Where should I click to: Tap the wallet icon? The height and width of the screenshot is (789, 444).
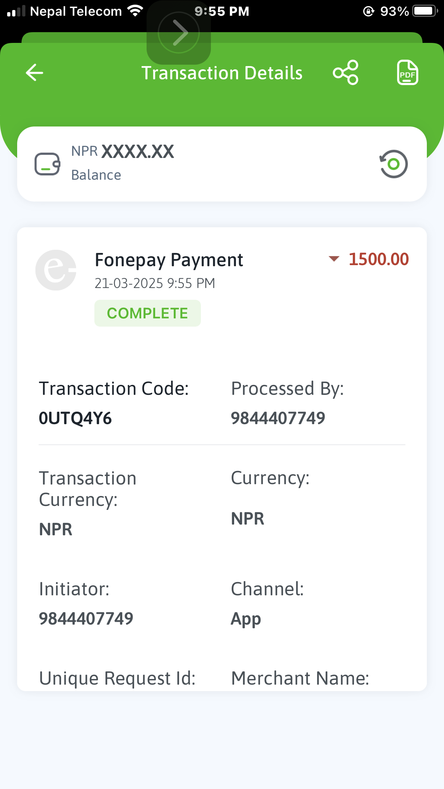tap(47, 164)
